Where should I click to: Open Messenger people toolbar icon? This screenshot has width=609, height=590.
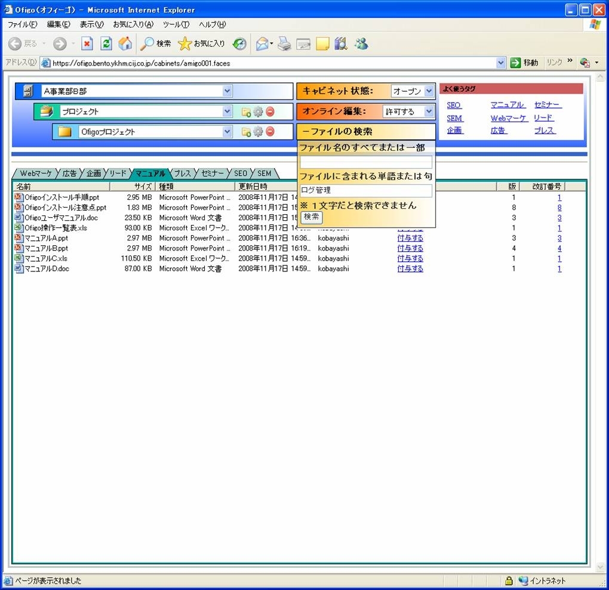361,44
